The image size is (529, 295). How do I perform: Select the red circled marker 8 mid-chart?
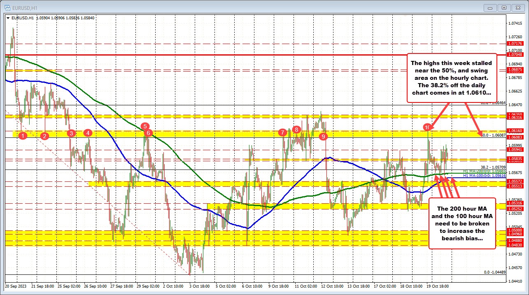click(296, 129)
